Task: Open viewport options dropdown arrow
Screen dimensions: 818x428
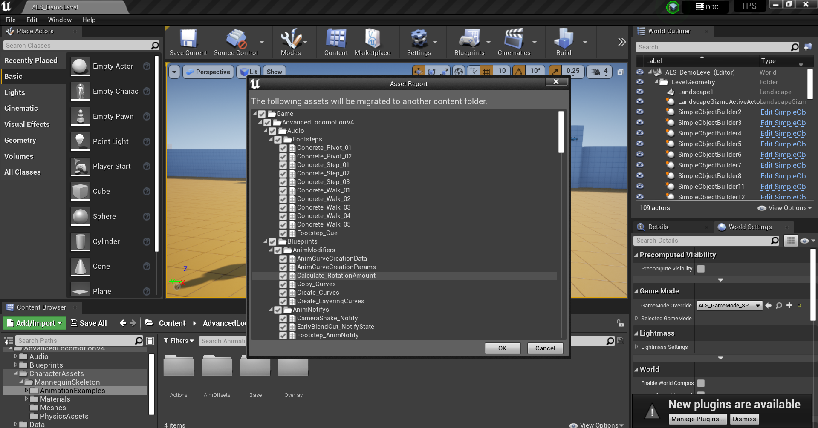Action: pos(174,72)
